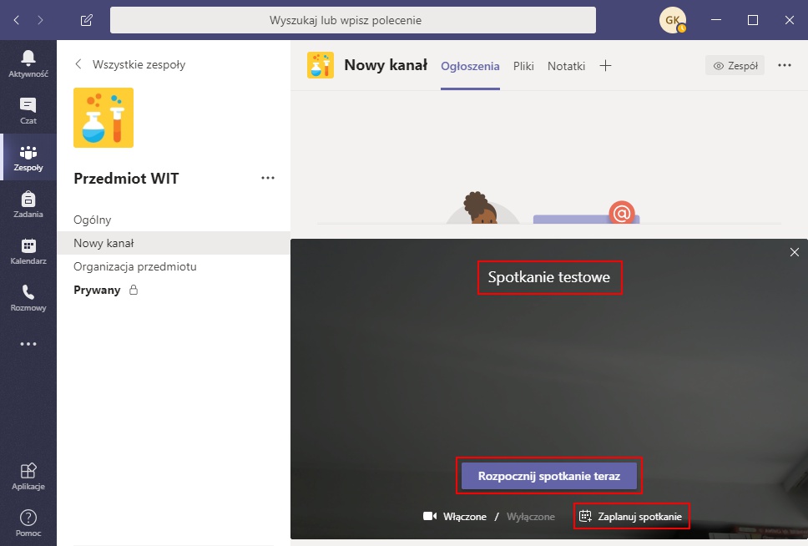Open the Aktywność activity feed
The width and height of the screenshot is (808, 546).
coord(28,63)
